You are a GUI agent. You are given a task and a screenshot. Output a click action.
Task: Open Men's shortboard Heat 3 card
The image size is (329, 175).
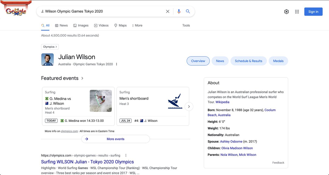tap(153, 106)
